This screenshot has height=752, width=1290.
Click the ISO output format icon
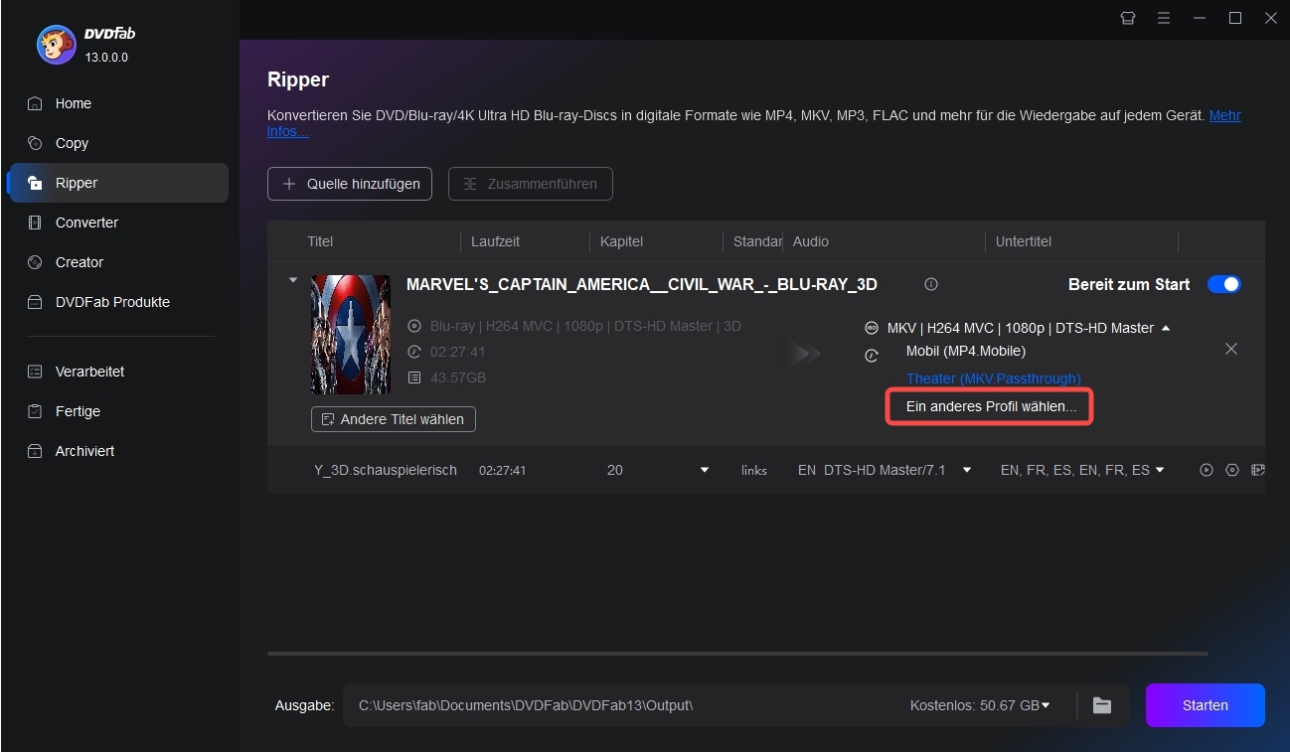[872, 328]
